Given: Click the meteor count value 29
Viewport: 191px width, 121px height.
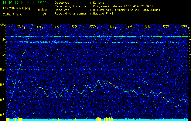Looking at the screenshot, I should pos(44,14).
